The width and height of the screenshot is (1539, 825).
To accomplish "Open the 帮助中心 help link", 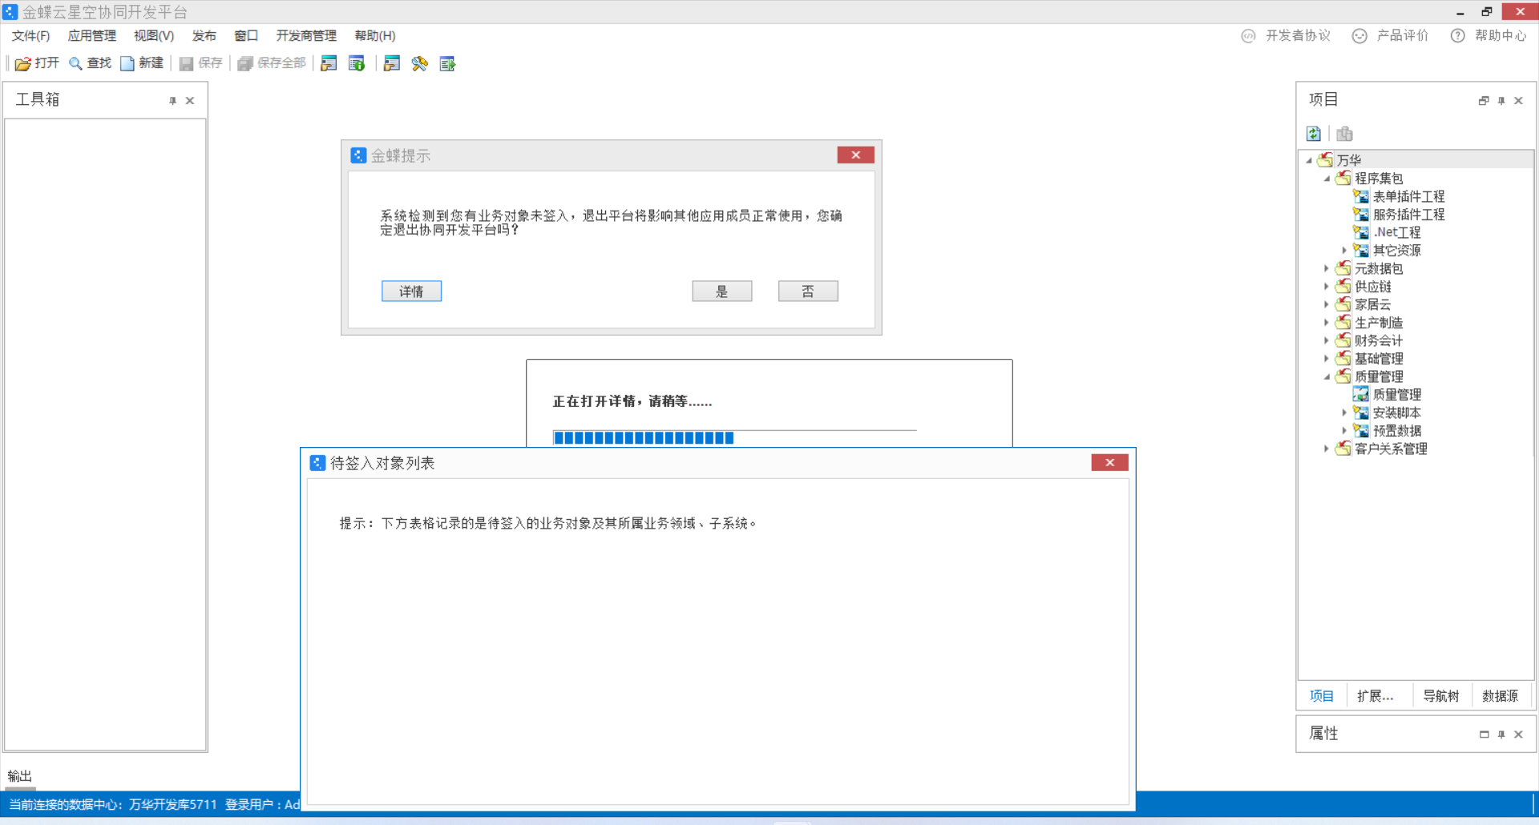I will tap(1489, 36).
